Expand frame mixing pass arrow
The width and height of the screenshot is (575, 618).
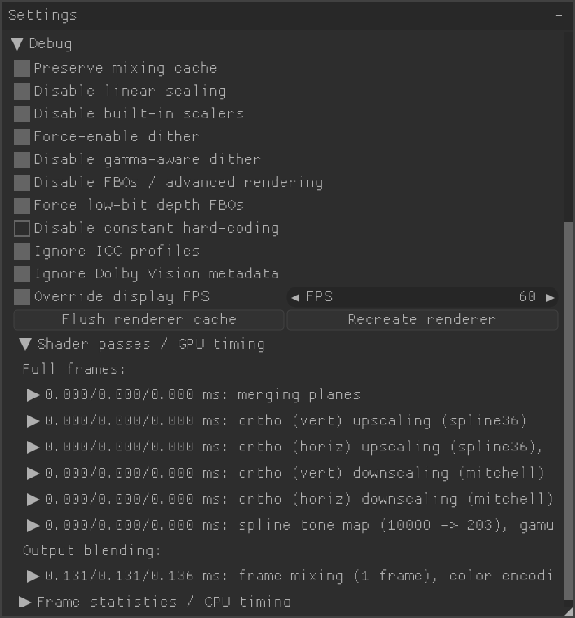click(33, 576)
